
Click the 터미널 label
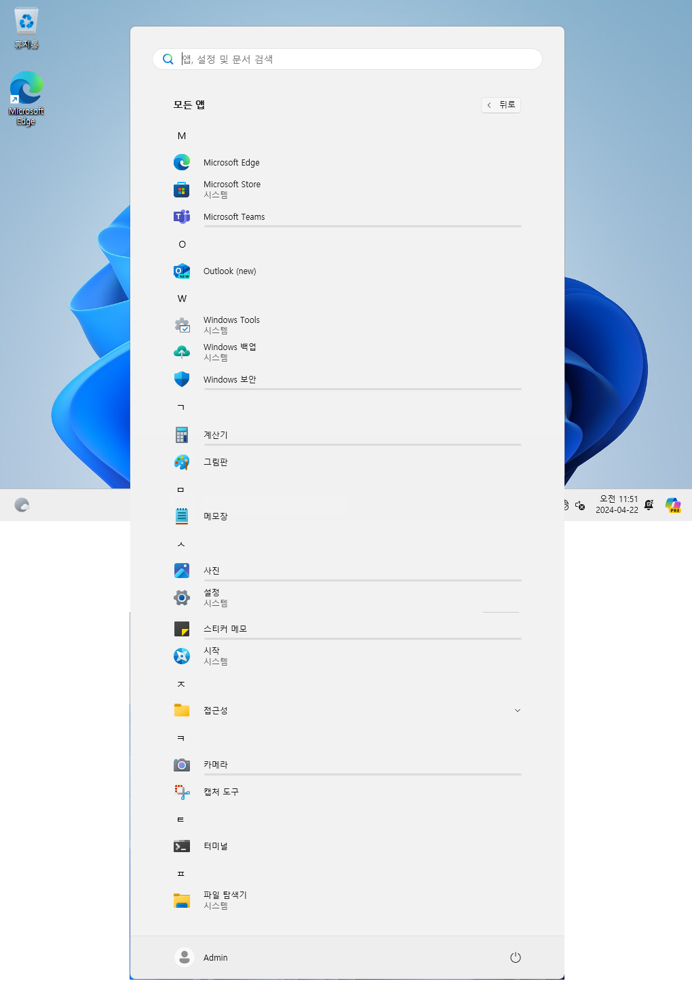216,846
